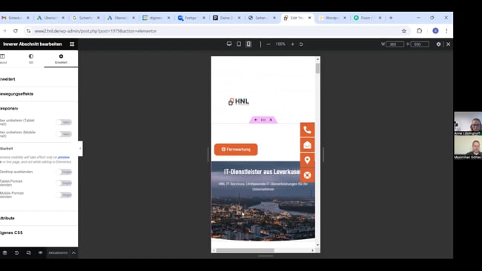
Task: Click the preview horizontal scrollbar thumb
Action: pyautogui.click(x=245, y=250)
